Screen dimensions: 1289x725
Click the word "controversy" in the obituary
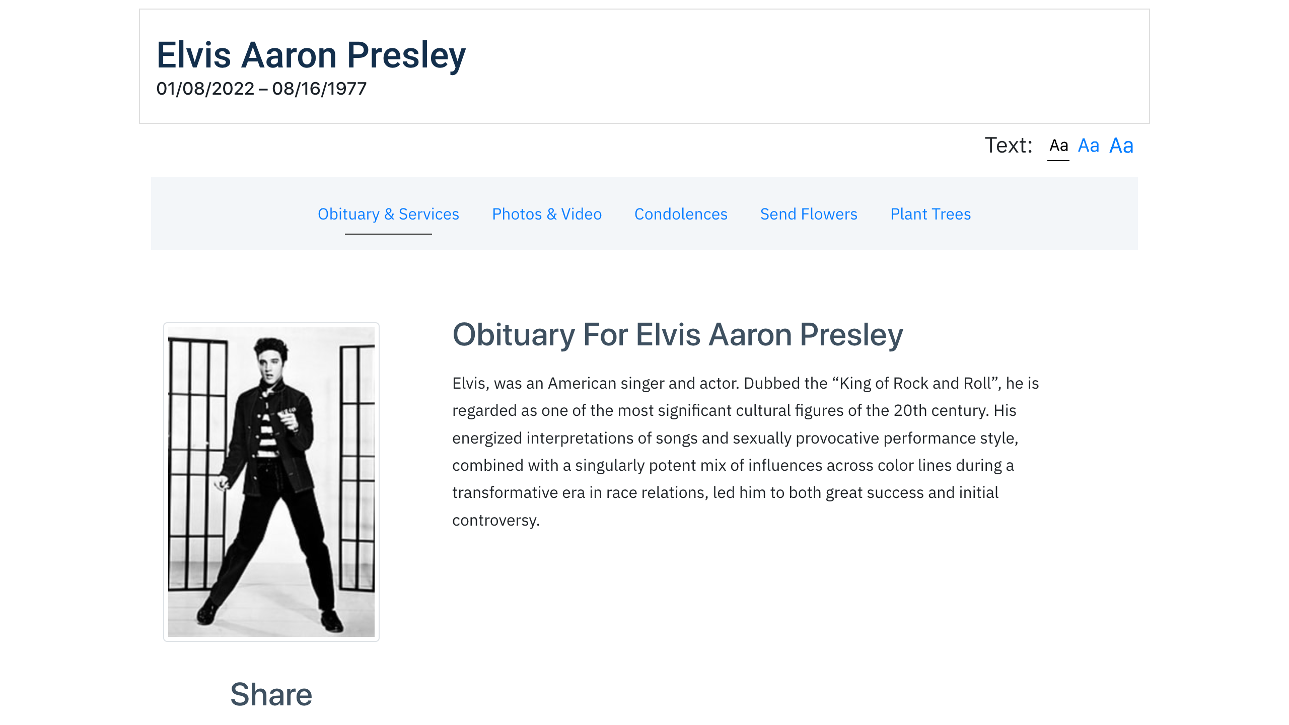(x=494, y=520)
